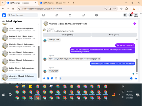Click the address bar URL
The image size is (142, 106).
tap(42, 9)
